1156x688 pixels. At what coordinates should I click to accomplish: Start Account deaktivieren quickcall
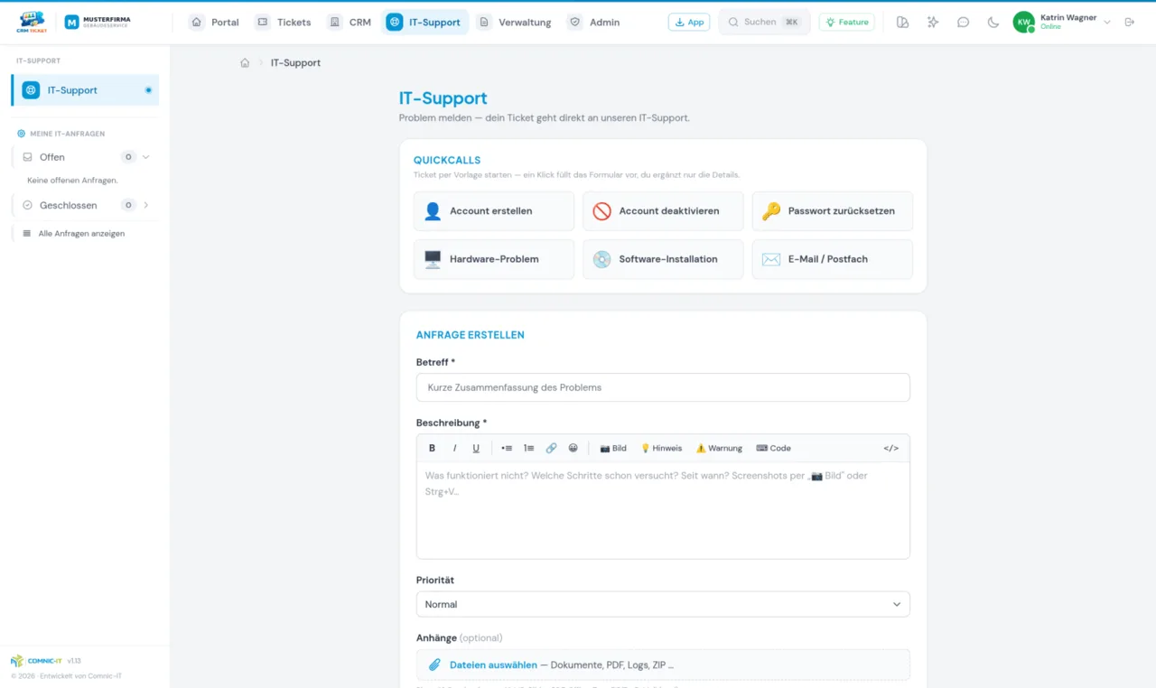coord(663,211)
